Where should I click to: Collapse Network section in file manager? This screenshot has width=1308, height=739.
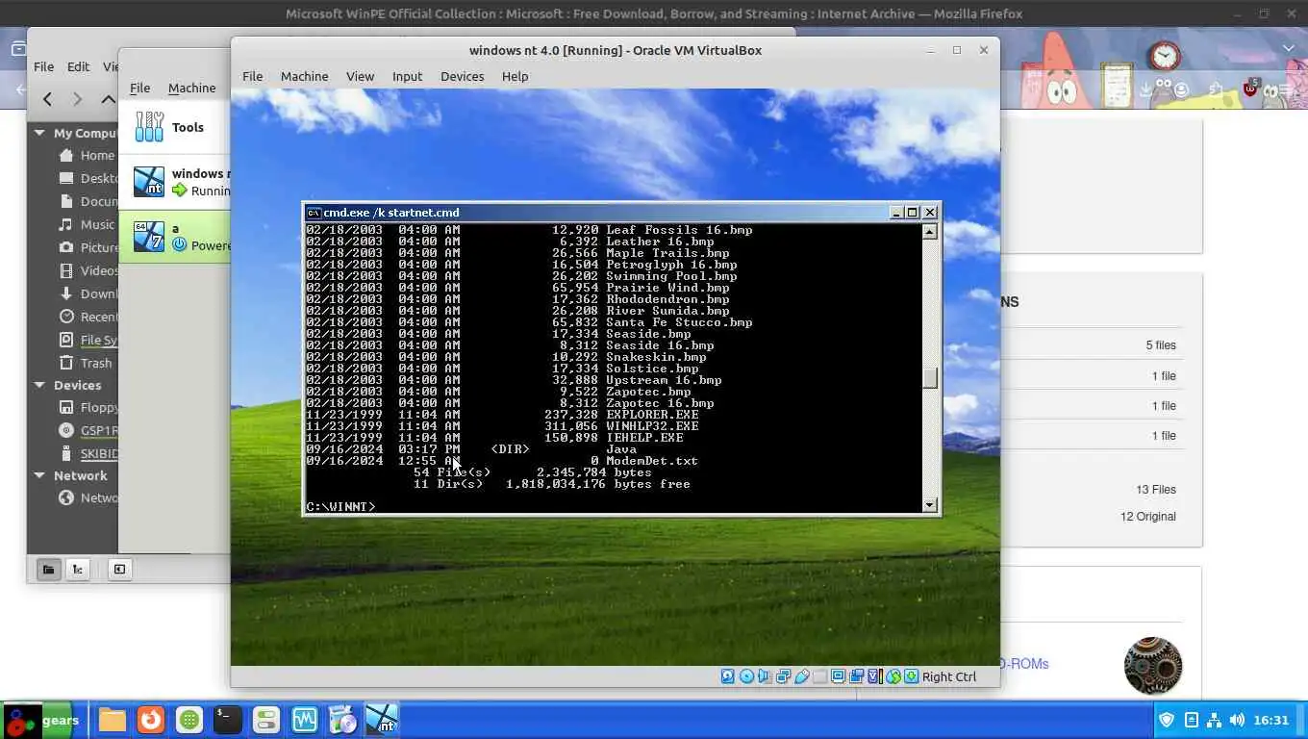click(39, 475)
